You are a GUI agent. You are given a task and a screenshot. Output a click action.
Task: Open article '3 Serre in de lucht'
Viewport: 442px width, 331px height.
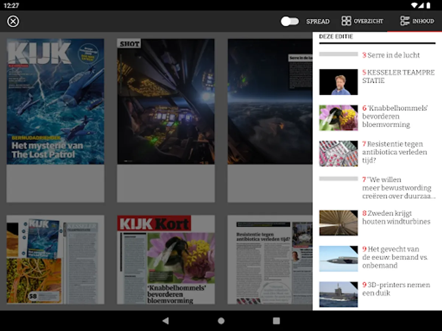(377, 55)
